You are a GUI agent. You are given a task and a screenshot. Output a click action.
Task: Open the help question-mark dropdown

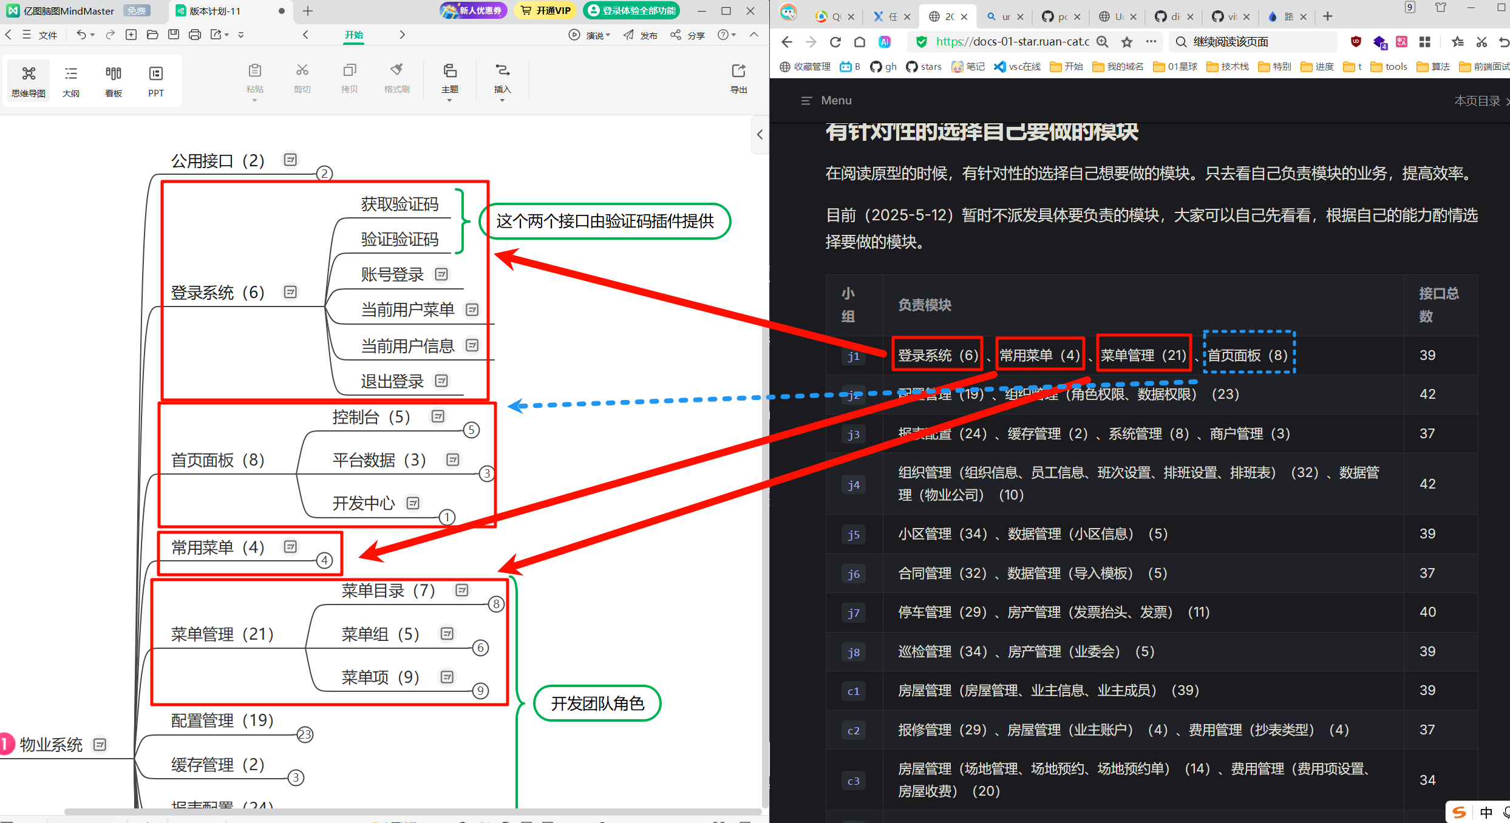point(726,35)
